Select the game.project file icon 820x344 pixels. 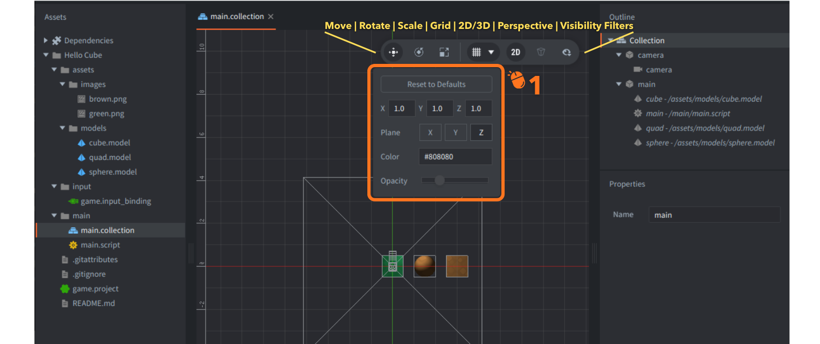tap(65, 288)
